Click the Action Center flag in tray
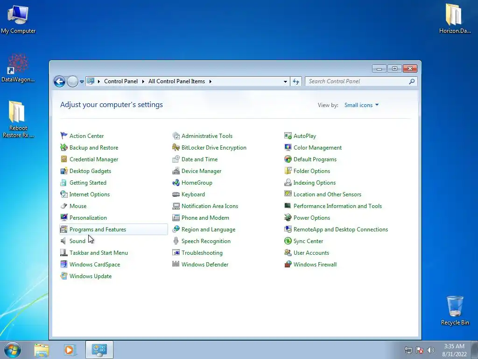The width and height of the screenshot is (478, 359). (x=420, y=350)
